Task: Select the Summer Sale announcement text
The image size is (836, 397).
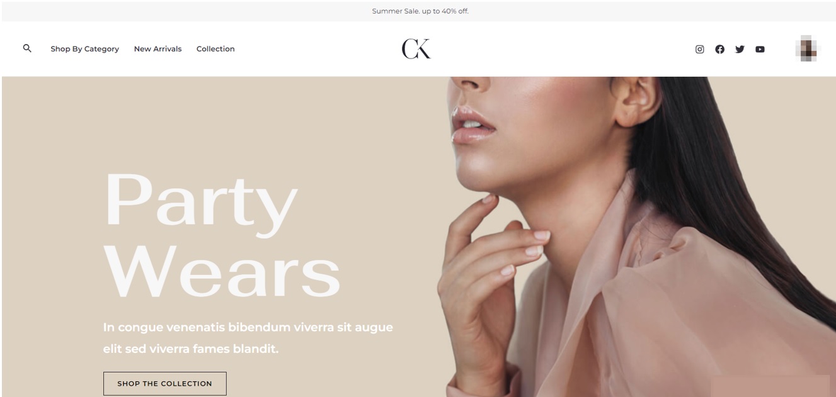Action: point(420,11)
